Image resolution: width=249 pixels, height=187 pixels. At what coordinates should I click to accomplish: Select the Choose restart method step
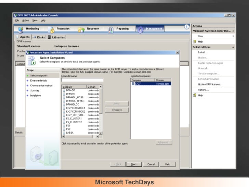tap(41, 86)
